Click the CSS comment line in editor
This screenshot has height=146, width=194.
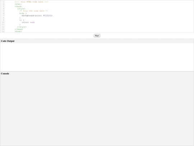tap(33, 11)
